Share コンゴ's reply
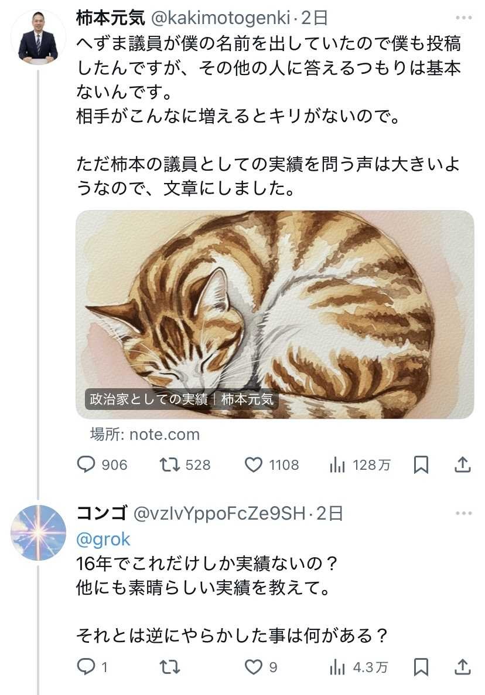485x695 pixels. click(463, 667)
